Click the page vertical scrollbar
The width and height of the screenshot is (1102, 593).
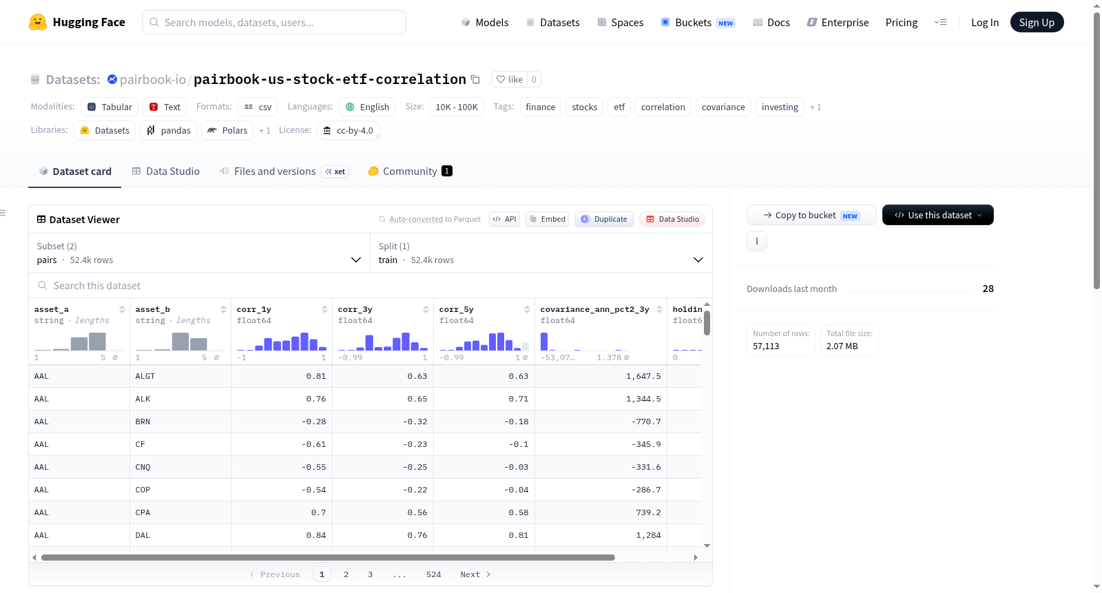[x=1097, y=150]
